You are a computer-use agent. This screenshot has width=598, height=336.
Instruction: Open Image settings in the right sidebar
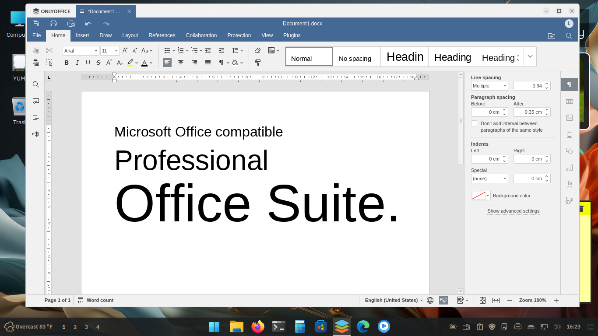[570, 118]
